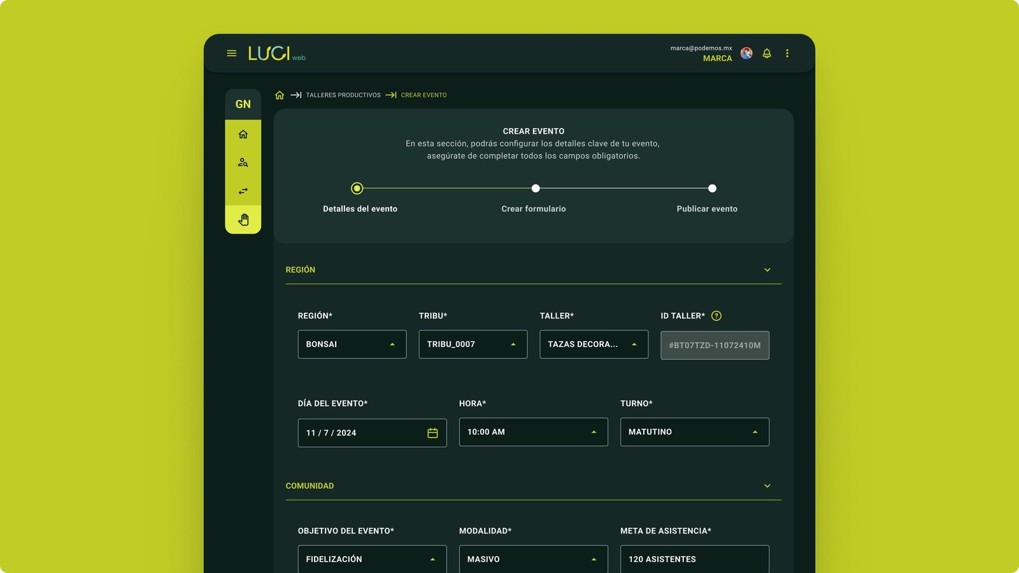Open the person search sidebar icon
This screenshot has width=1019, height=573.
pos(243,162)
